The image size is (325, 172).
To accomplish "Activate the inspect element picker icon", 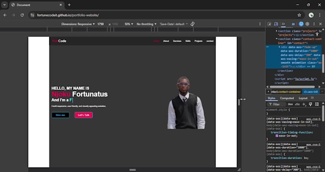I will [x=269, y=24].
